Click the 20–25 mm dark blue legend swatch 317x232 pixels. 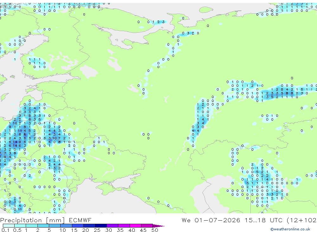click(89, 226)
